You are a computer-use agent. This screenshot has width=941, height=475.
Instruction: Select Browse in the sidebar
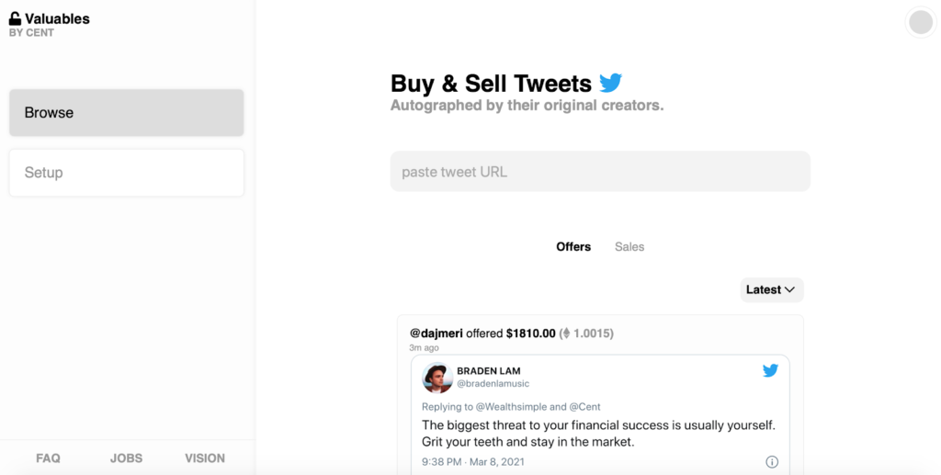pos(127,113)
